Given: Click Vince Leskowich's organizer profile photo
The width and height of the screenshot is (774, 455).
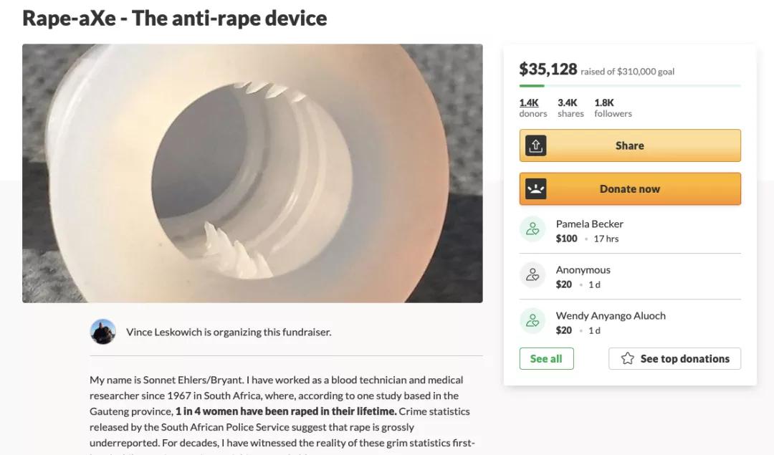Looking at the screenshot, I should (x=103, y=332).
